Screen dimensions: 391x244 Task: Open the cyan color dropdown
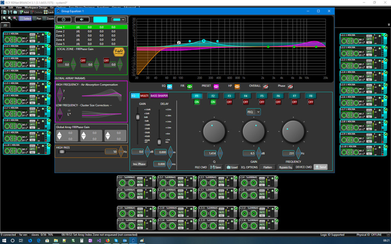point(119,20)
